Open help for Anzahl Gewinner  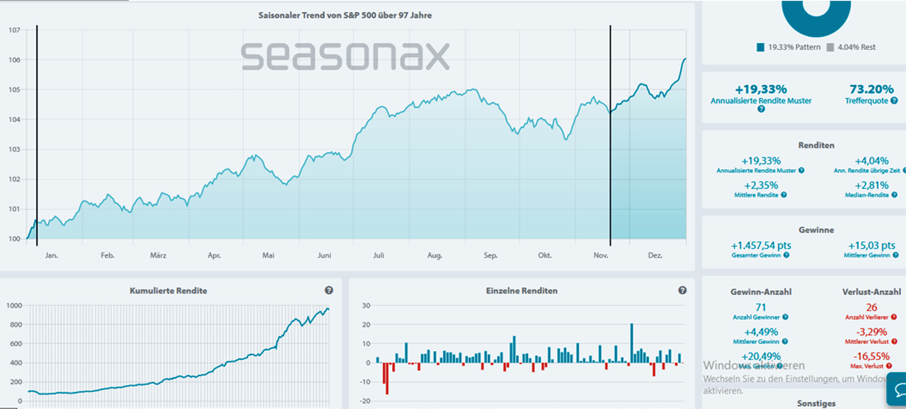786,317
